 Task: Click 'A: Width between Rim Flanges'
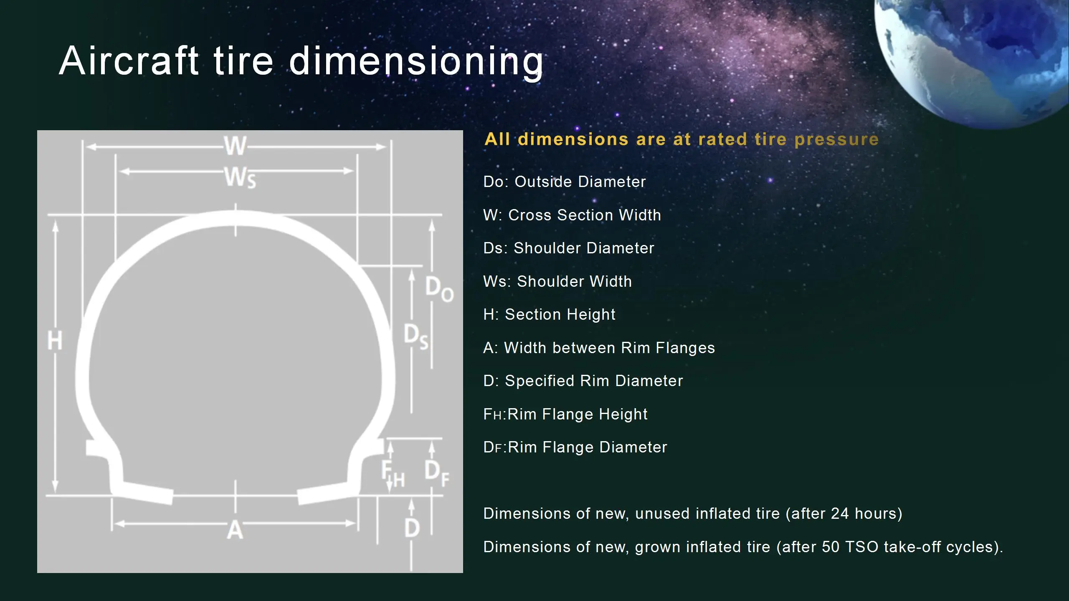tap(599, 348)
